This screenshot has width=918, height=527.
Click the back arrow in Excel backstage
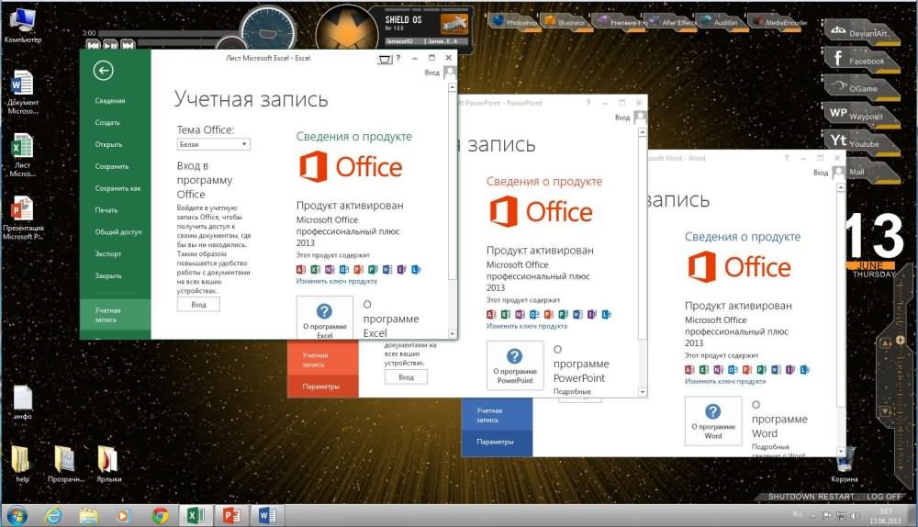pos(103,71)
